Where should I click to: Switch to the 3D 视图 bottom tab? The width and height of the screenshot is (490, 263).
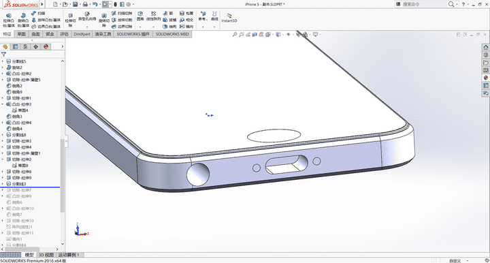tap(46, 255)
